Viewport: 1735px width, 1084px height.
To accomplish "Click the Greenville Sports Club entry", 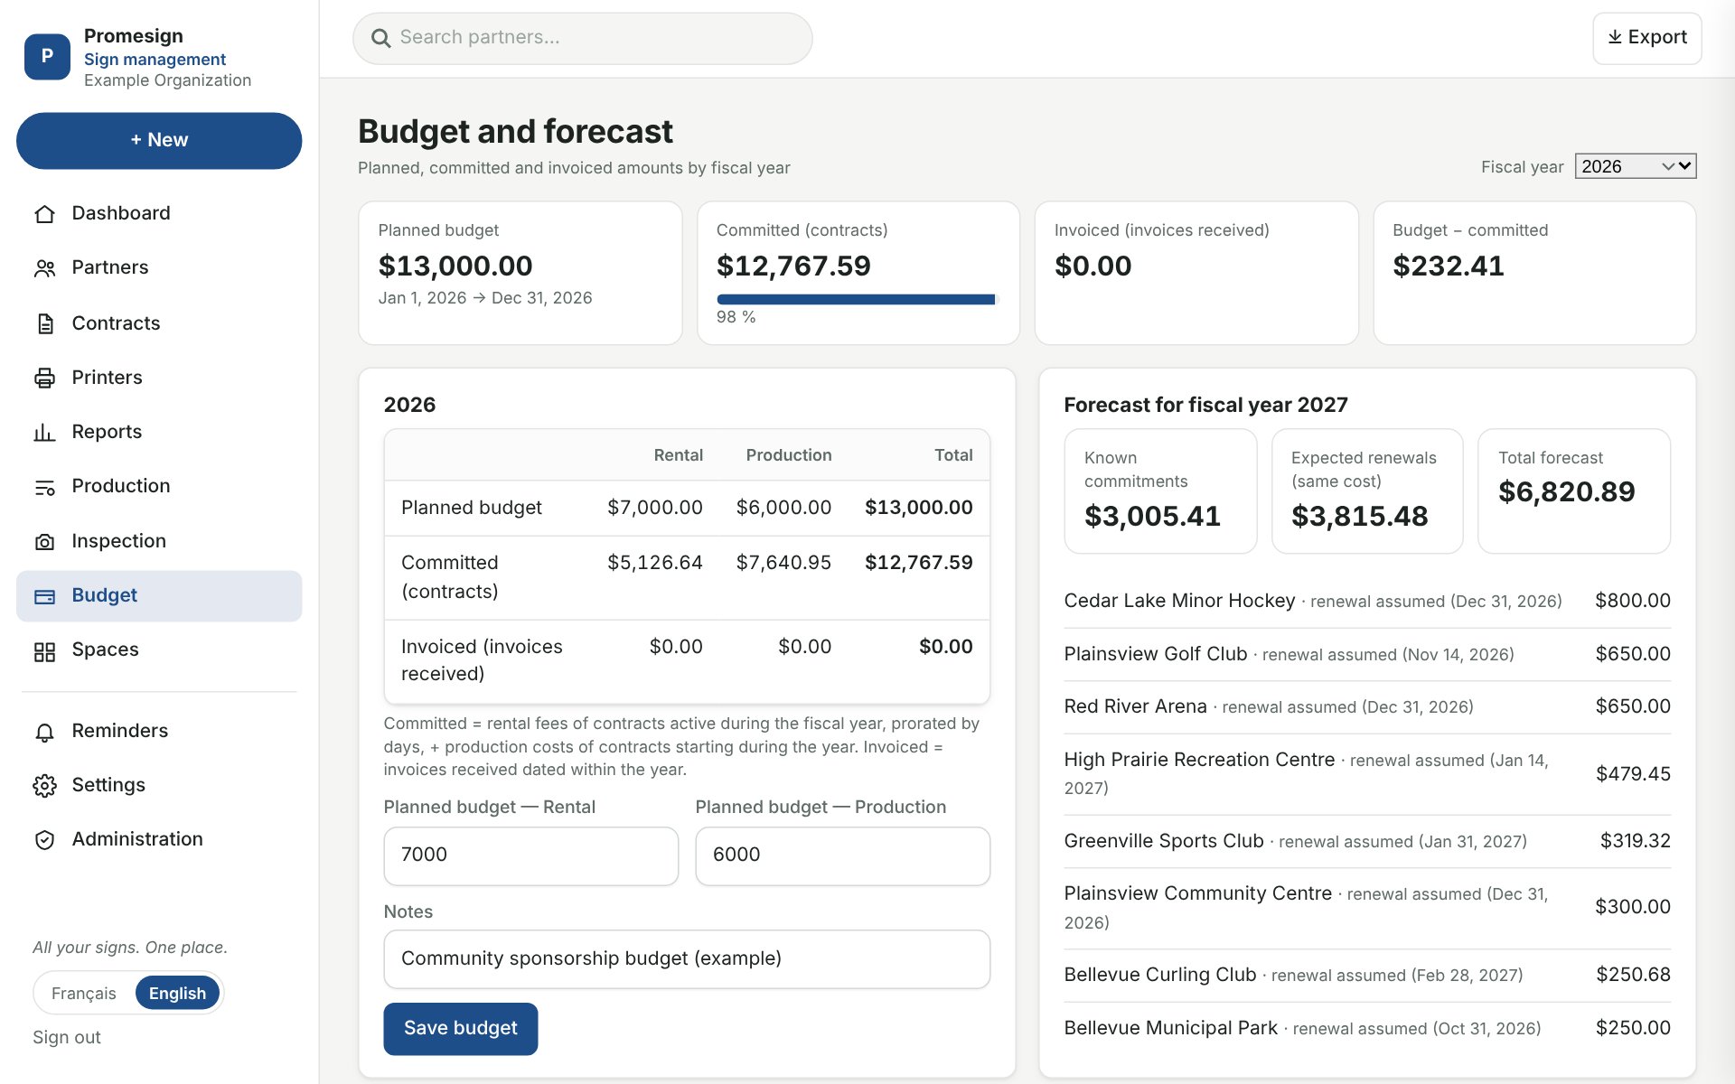I will tap(1367, 841).
